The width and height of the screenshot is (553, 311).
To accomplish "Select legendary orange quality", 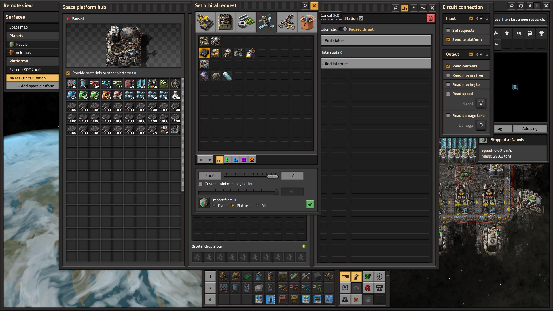I will (x=252, y=160).
